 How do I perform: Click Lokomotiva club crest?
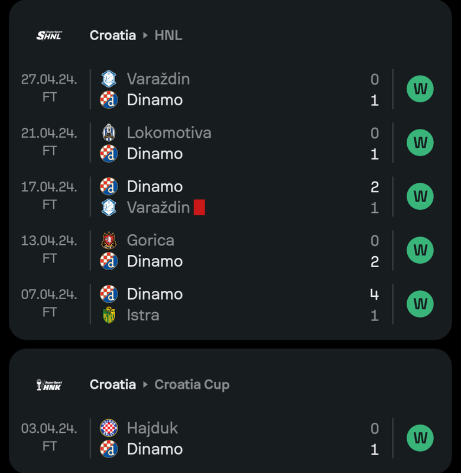pos(109,132)
